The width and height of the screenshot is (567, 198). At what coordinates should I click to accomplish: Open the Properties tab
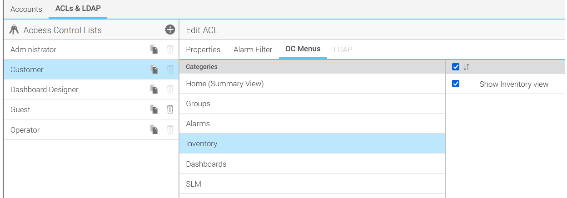pos(203,49)
